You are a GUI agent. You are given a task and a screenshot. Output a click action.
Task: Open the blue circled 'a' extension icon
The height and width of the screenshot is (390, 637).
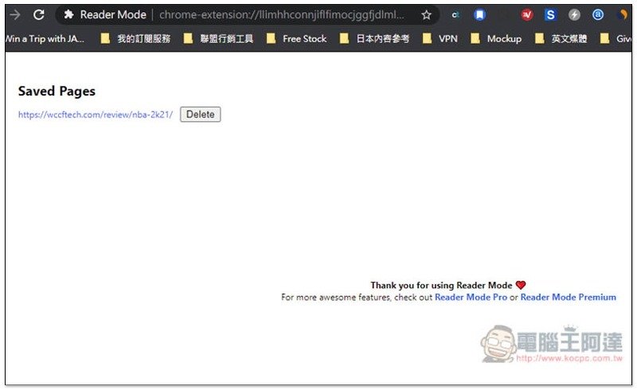(x=598, y=15)
